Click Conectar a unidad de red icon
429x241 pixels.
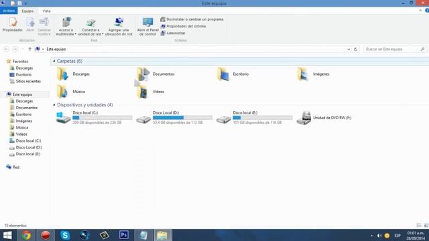(x=91, y=22)
